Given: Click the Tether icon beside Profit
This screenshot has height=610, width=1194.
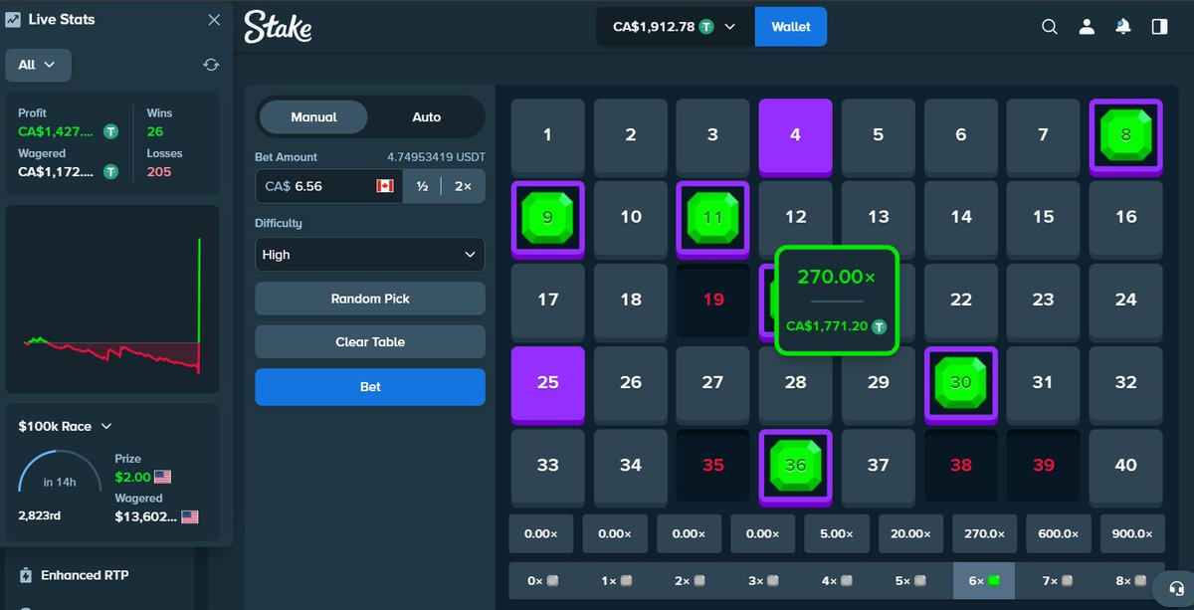Looking at the screenshot, I should coord(111,131).
